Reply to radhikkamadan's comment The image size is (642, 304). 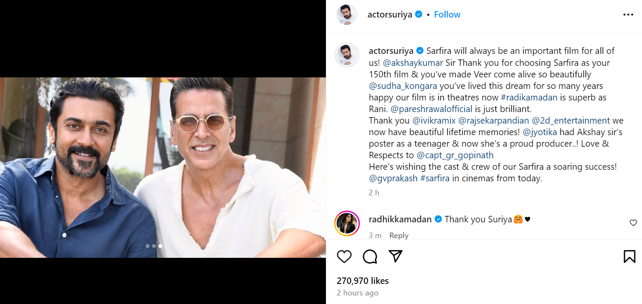(399, 236)
